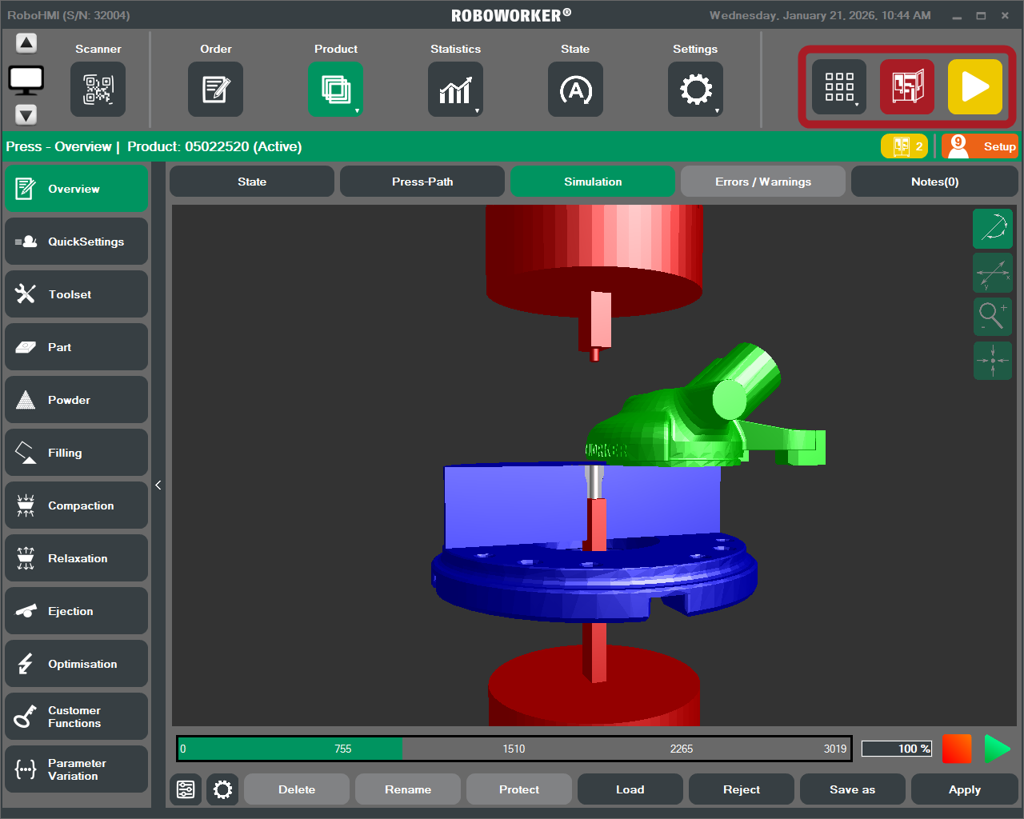Click the down arrow below monitor
1024x819 pixels.
point(26,115)
